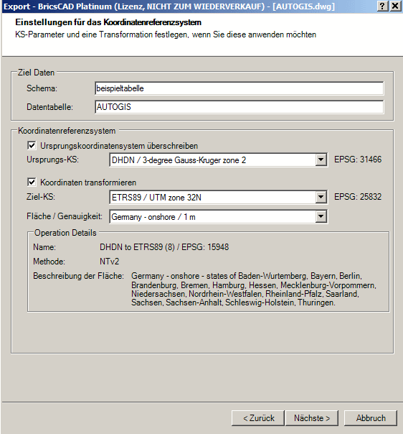
Task: Click the Datentabelle field with AUTOGIS
Action: 240,107
